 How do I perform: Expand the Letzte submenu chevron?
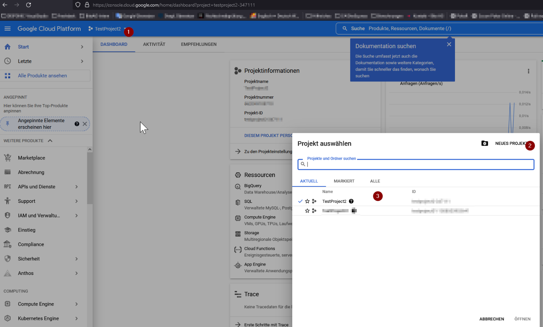pos(82,61)
